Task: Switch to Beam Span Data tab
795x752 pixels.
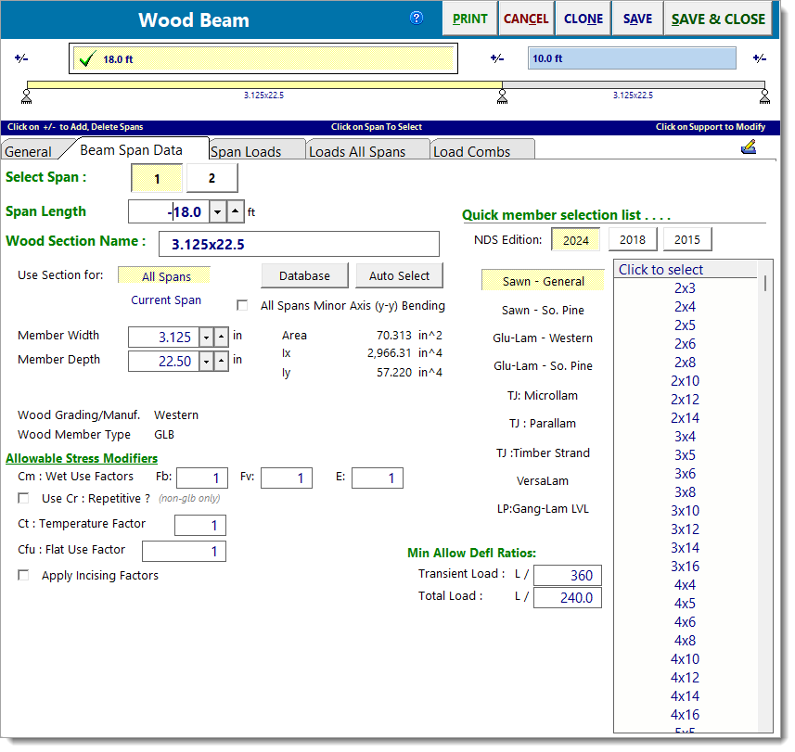Action: [132, 150]
